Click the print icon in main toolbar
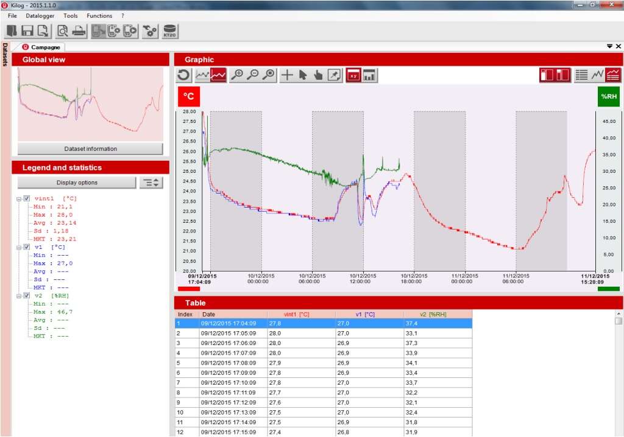Image resolution: width=624 pixels, height=437 pixels. pos(78,30)
